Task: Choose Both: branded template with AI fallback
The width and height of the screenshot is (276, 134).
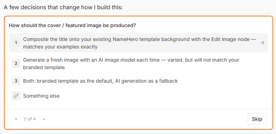Action: (x=138, y=81)
